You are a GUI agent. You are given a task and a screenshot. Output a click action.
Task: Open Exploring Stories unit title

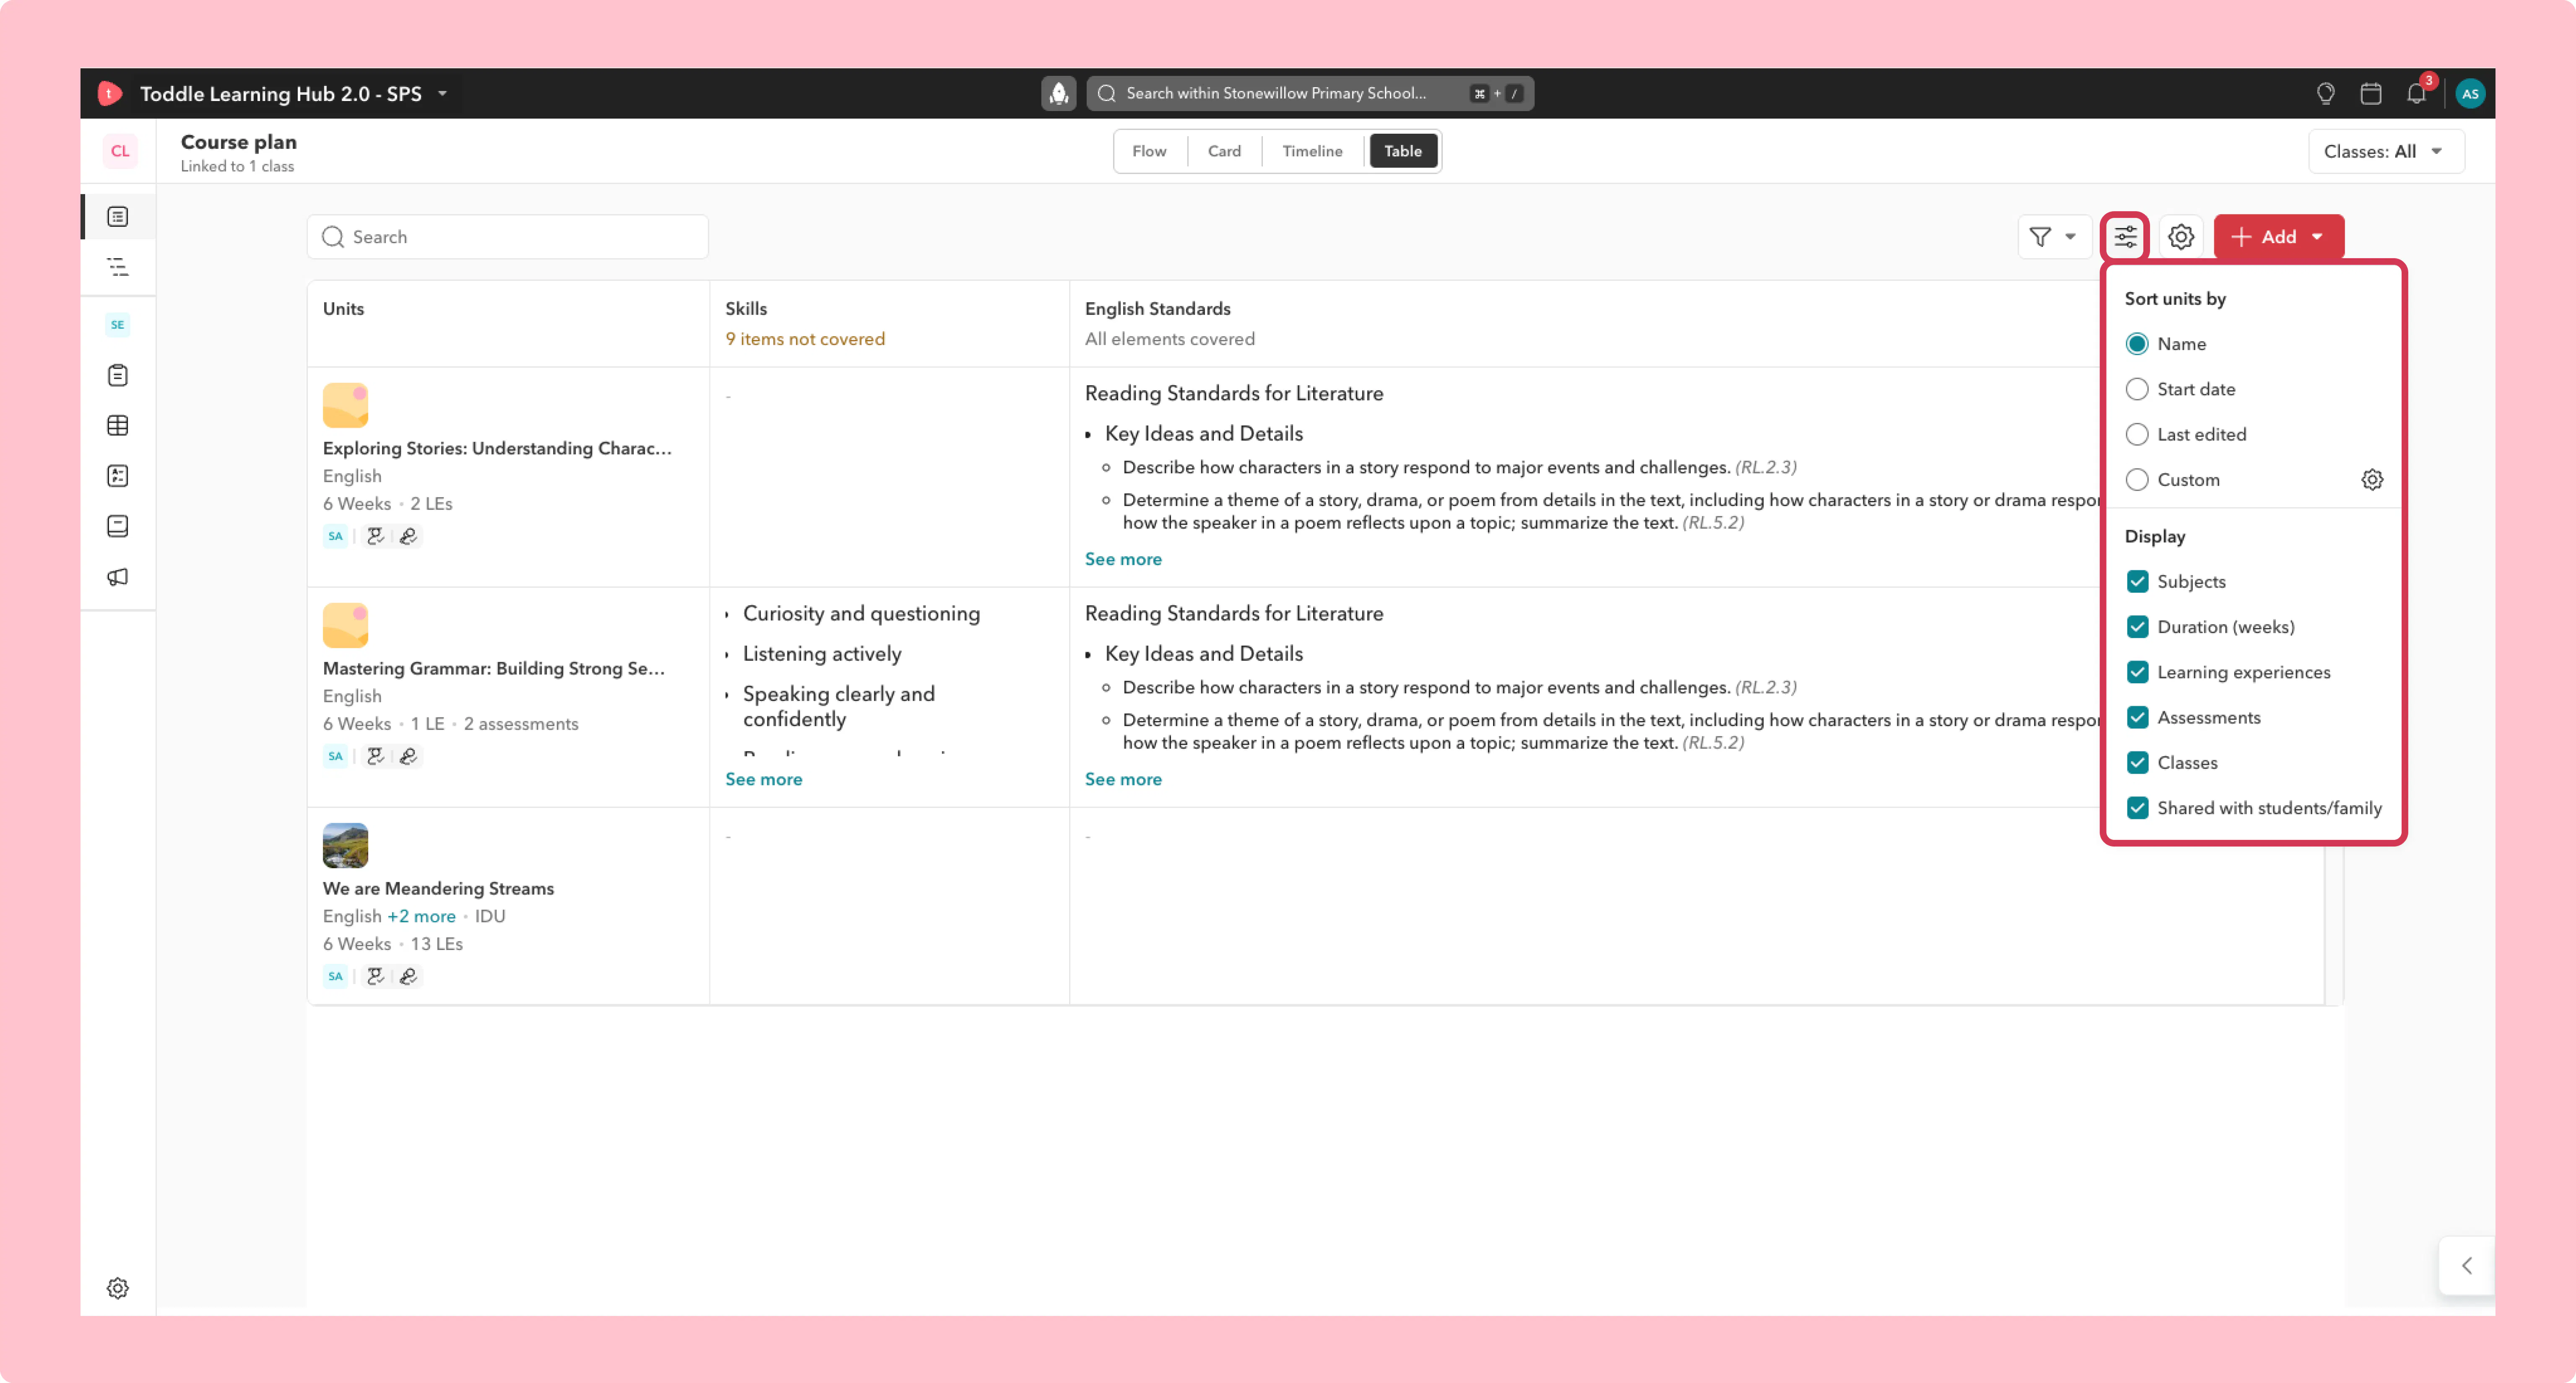click(497, 449)
